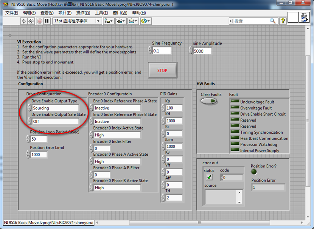
Task: Click the Heartbeat Communication LED
Action: tap(235, 138)
